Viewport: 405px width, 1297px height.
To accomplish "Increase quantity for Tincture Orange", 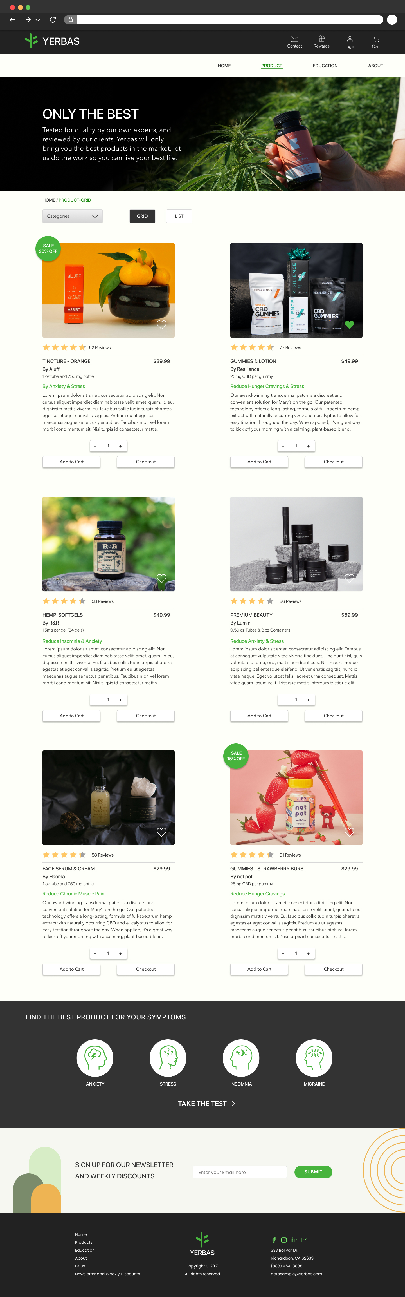I will point(120,446).
